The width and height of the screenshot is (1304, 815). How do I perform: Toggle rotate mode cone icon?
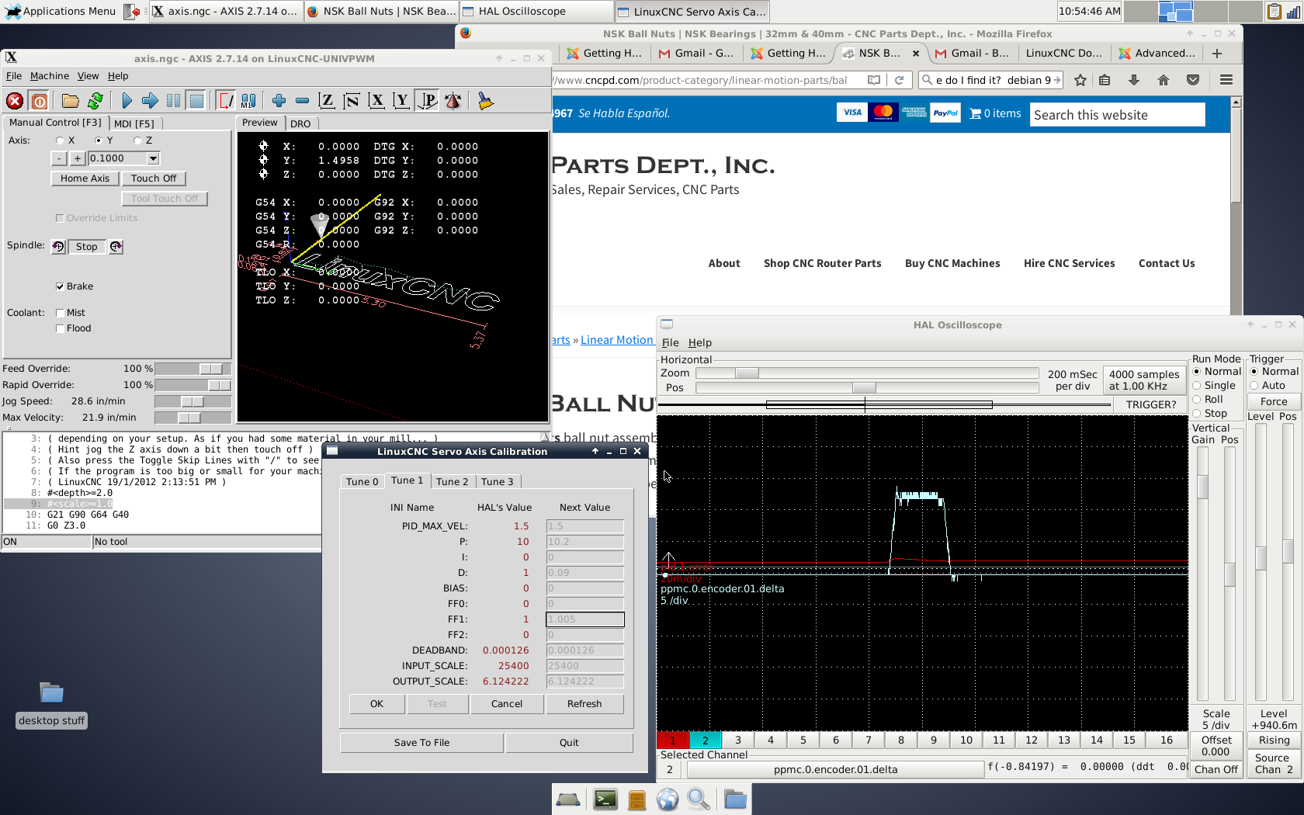[x=453, y=101]
